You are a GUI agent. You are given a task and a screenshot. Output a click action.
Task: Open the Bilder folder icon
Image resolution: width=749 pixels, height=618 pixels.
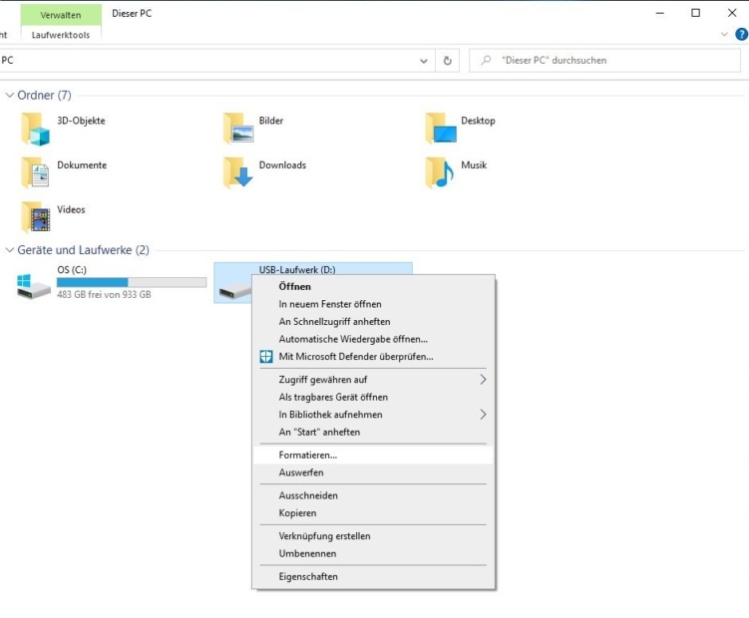click(x=238, y=128)
